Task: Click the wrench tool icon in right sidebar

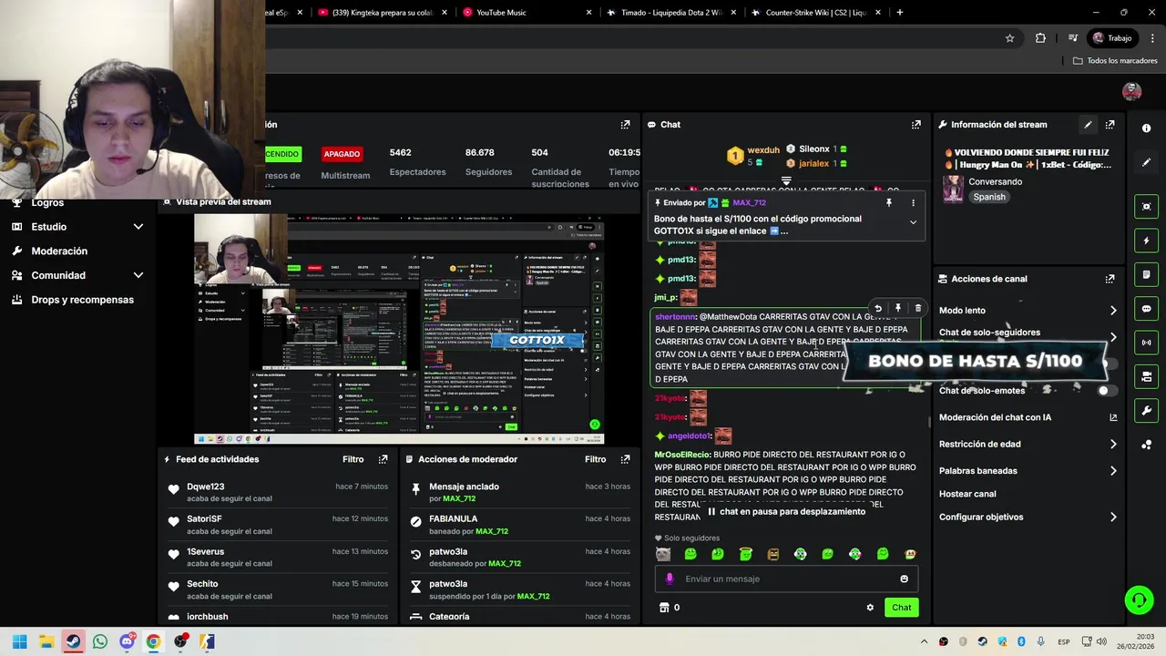Action: point(1146,411)
